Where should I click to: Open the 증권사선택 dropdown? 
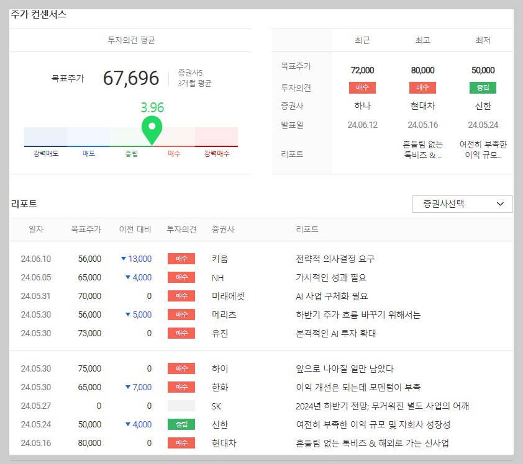click(x=462, y=204)
